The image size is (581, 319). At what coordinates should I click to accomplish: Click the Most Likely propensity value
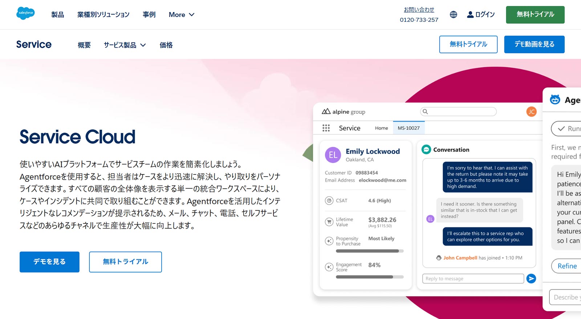[381, 239]
